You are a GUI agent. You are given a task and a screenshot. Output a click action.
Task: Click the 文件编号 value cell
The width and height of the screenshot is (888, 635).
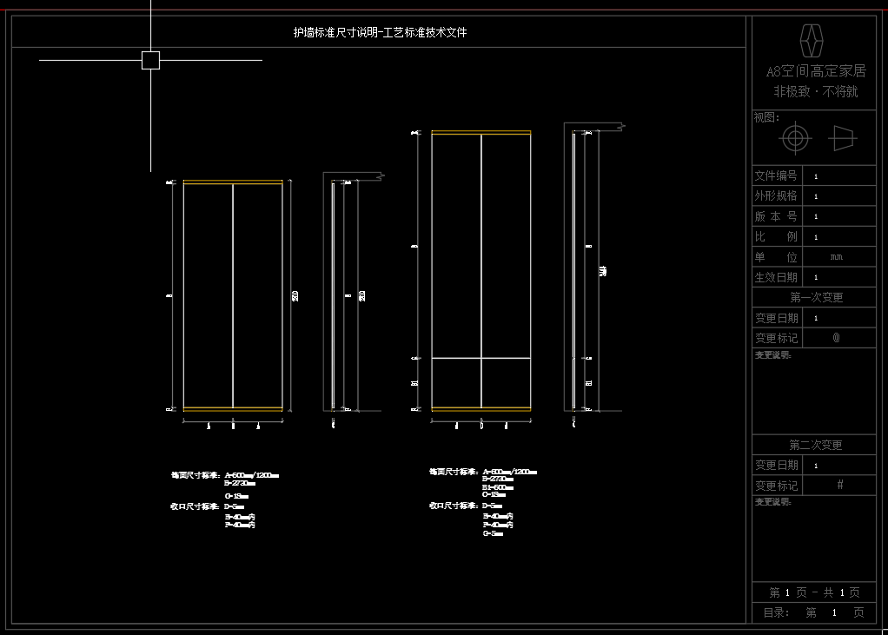839,176
